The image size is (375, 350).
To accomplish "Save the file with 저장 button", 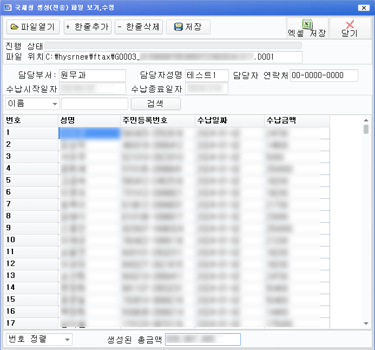I will pyautogui.click(x=188, y=27).
